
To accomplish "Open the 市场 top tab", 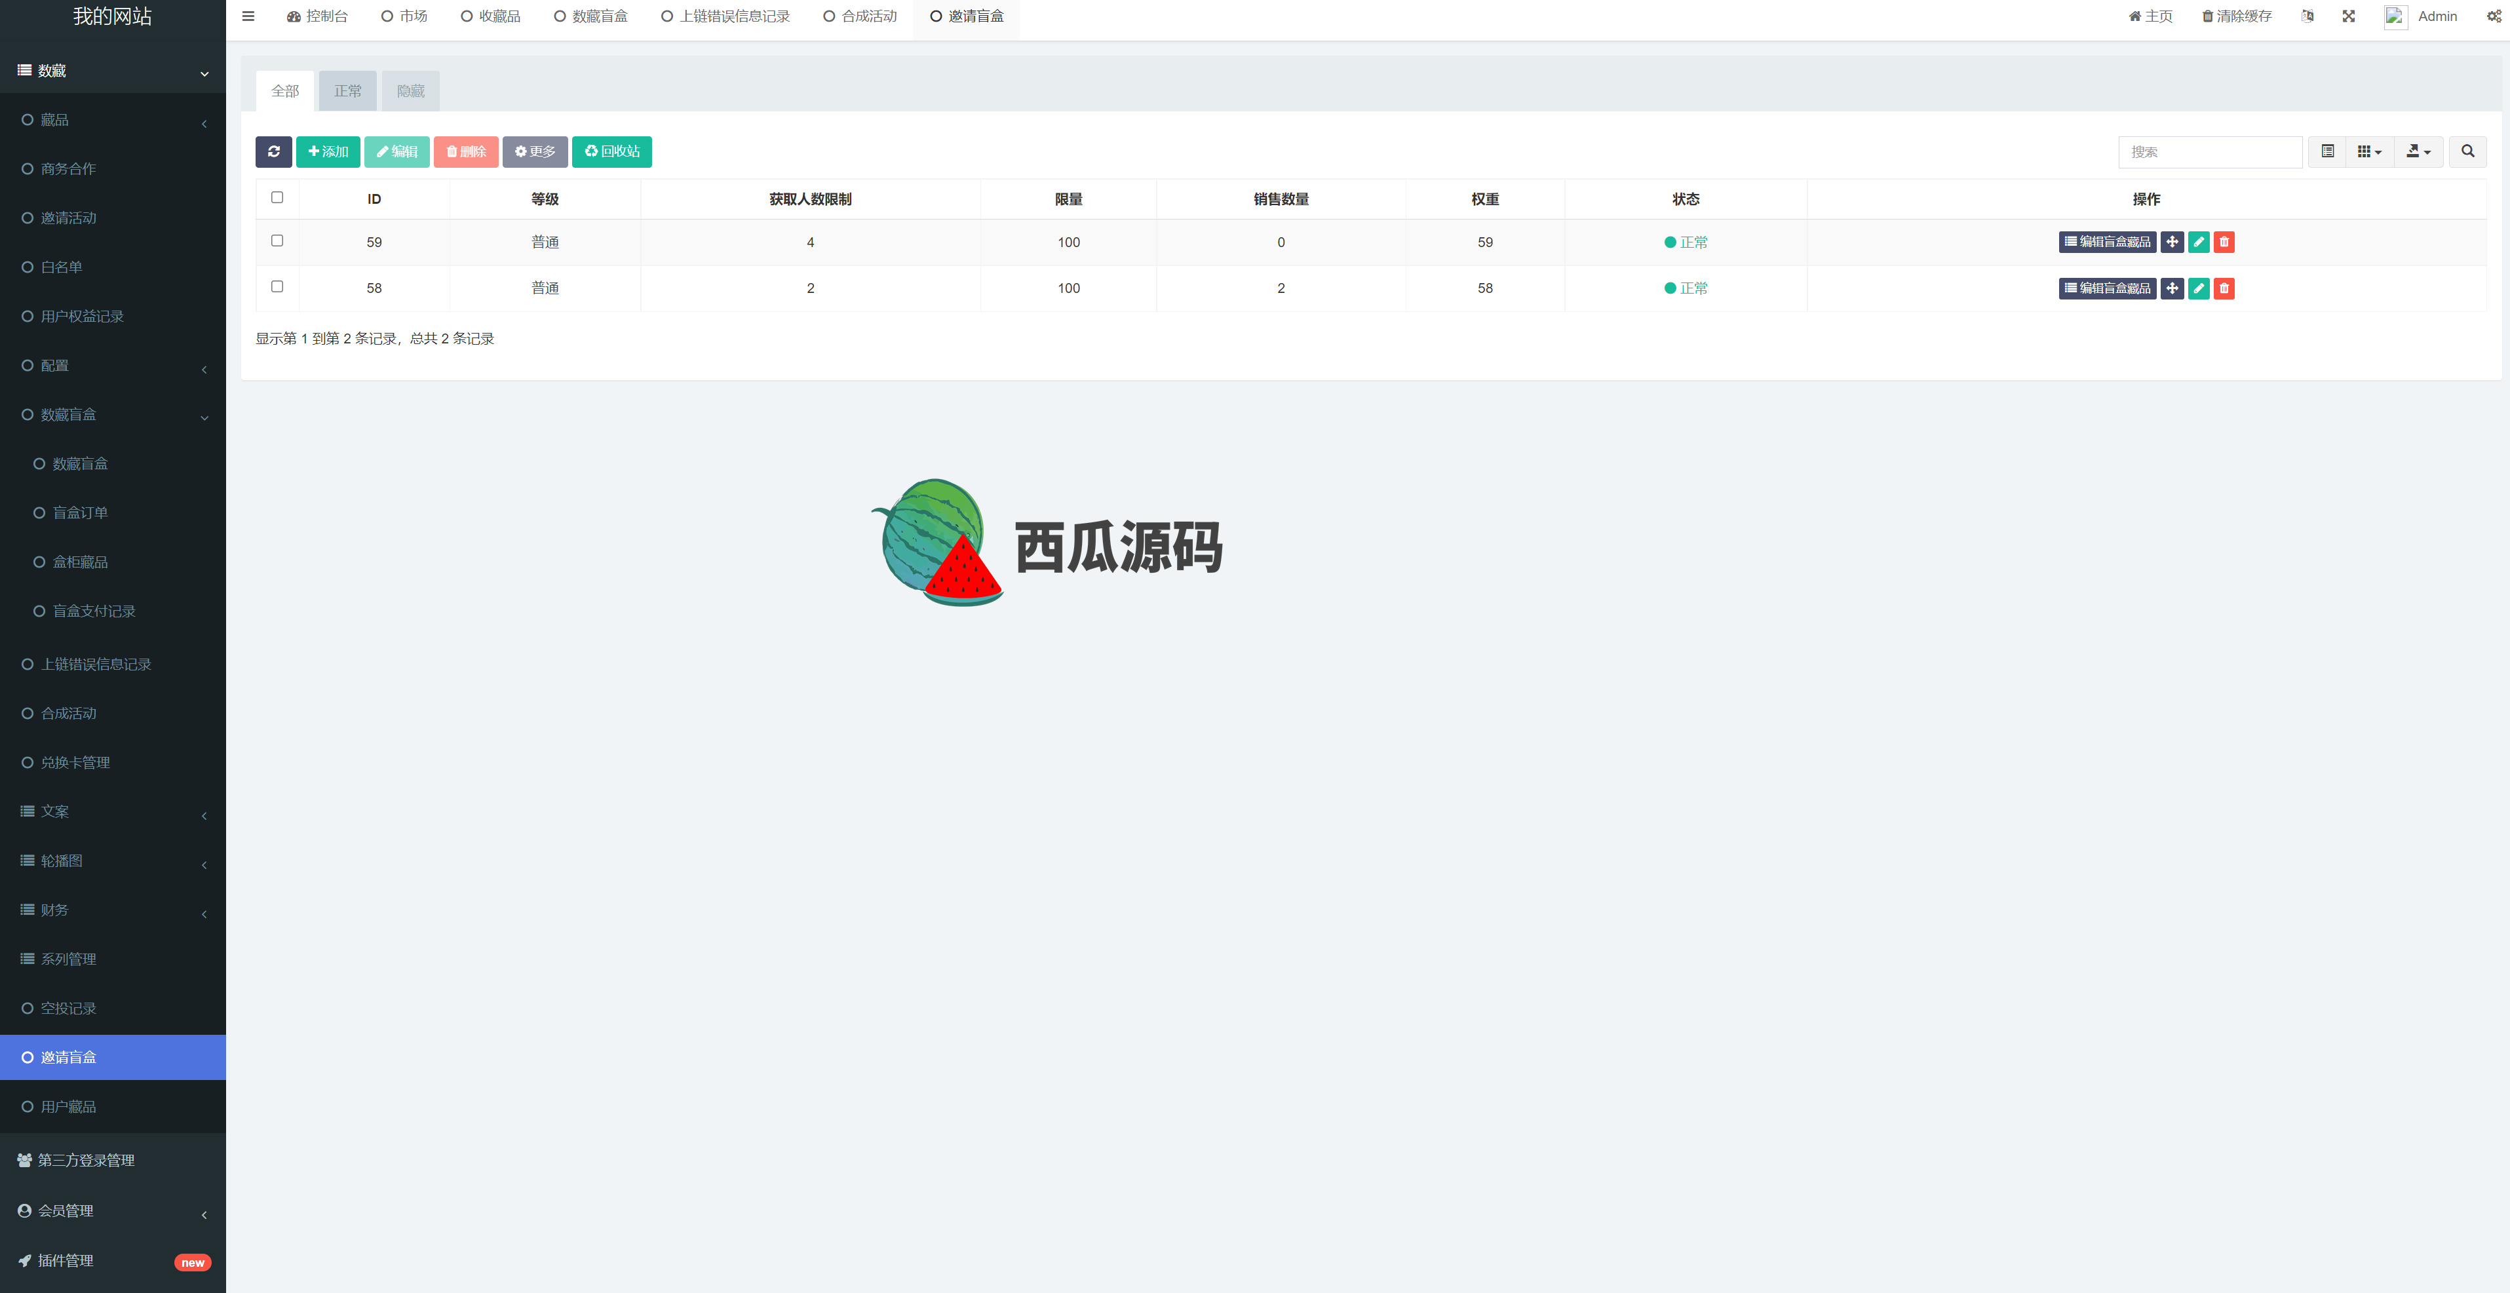I will [404, 16].
